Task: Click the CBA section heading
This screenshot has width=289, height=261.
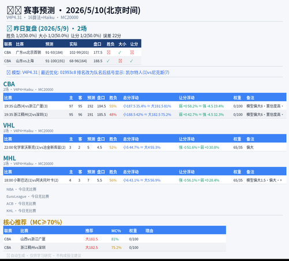Action: tap(9, 84)
